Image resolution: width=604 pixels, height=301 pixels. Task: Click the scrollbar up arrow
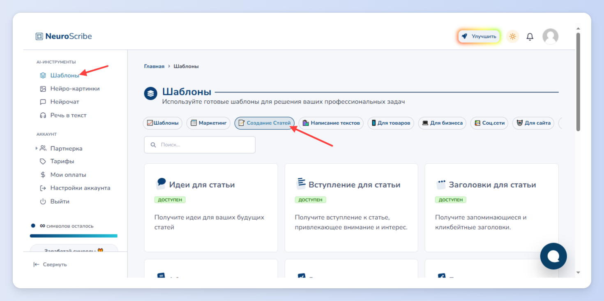578,29
